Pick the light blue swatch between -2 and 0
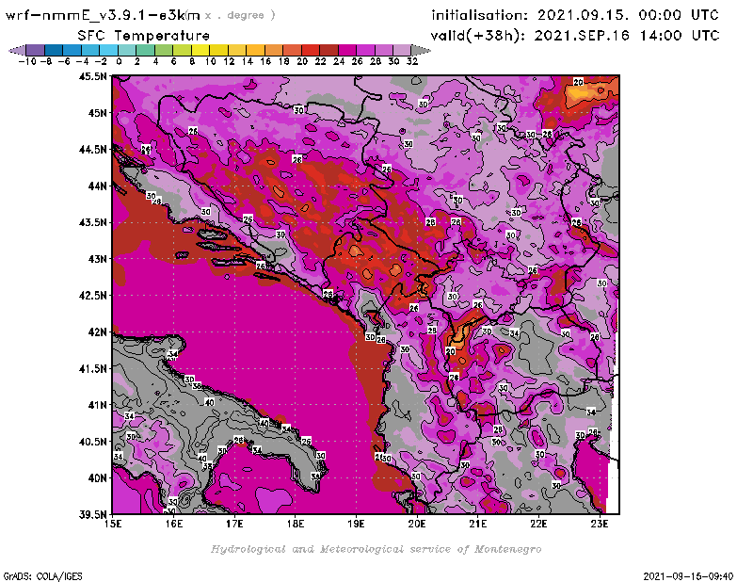This screenshot has height=582, width=753. [x=108, y=50]
